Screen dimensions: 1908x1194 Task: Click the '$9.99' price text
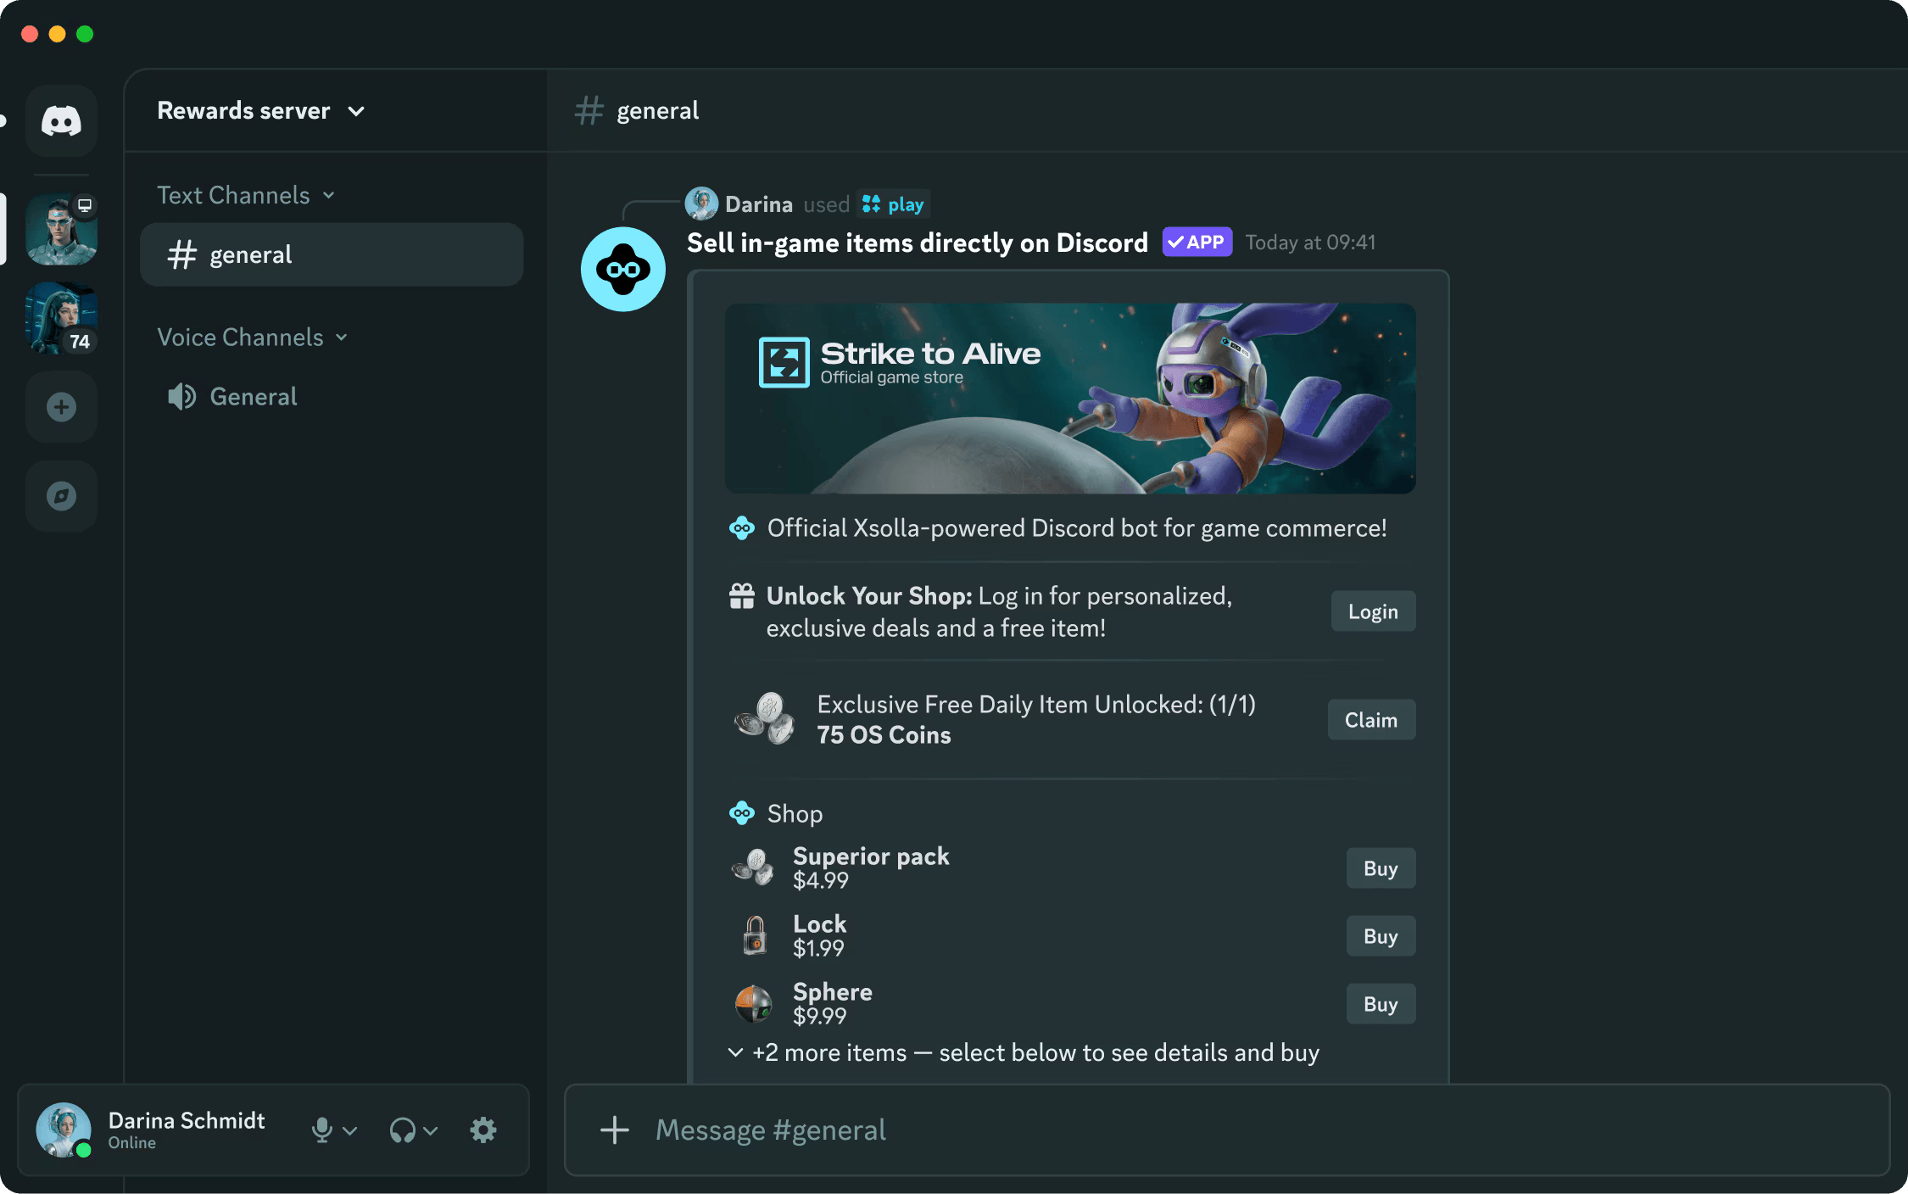coord(820,1017)
